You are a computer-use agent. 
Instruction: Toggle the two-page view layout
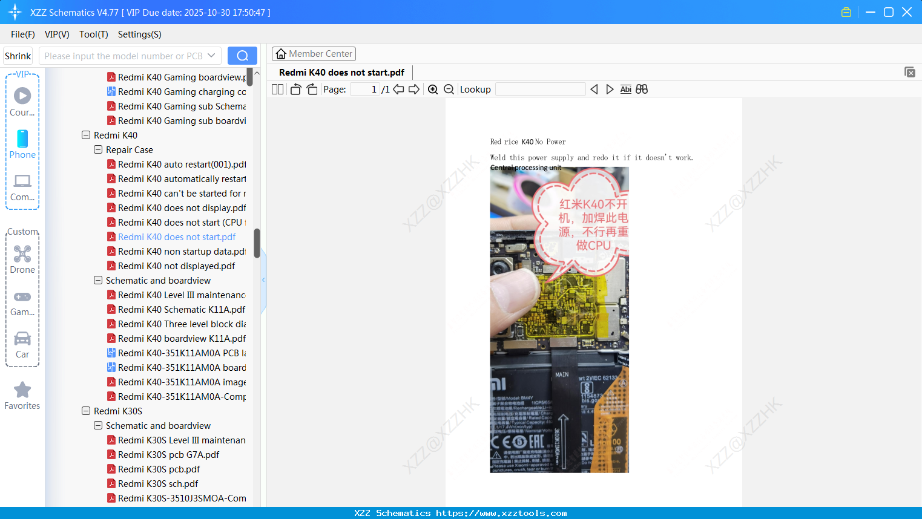coord(278,90)
